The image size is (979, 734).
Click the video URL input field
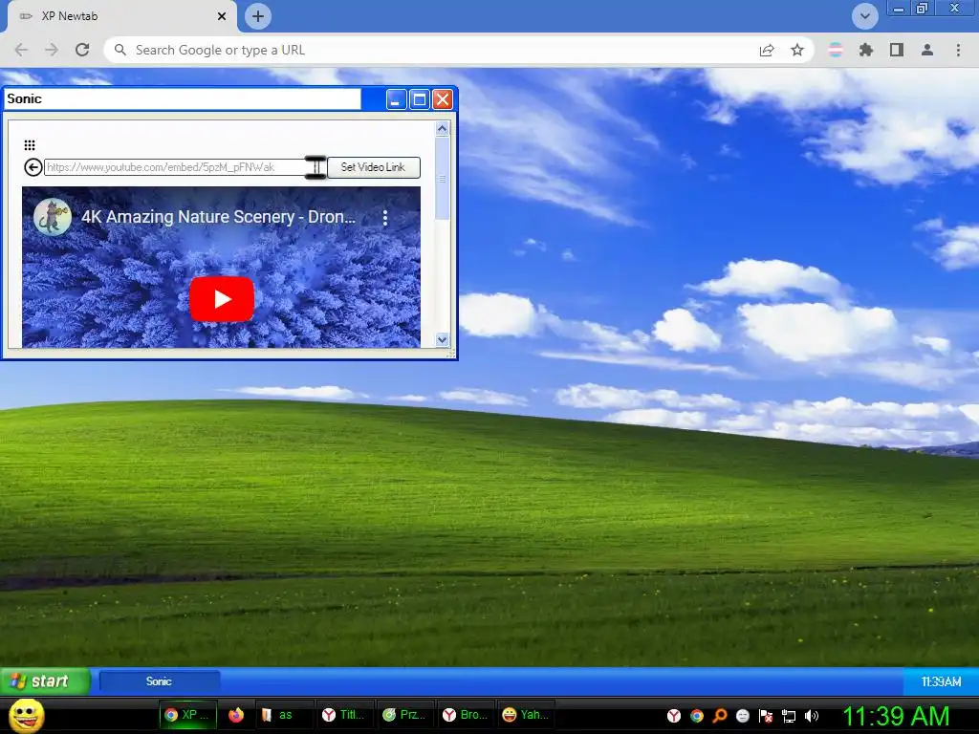pos(185,167)
